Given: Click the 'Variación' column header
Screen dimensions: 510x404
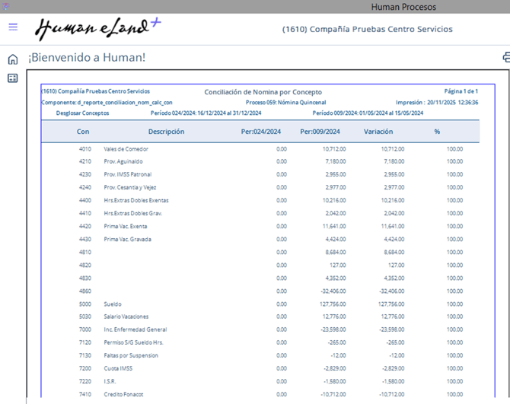Looking at the screenshot, I should 378,132.
